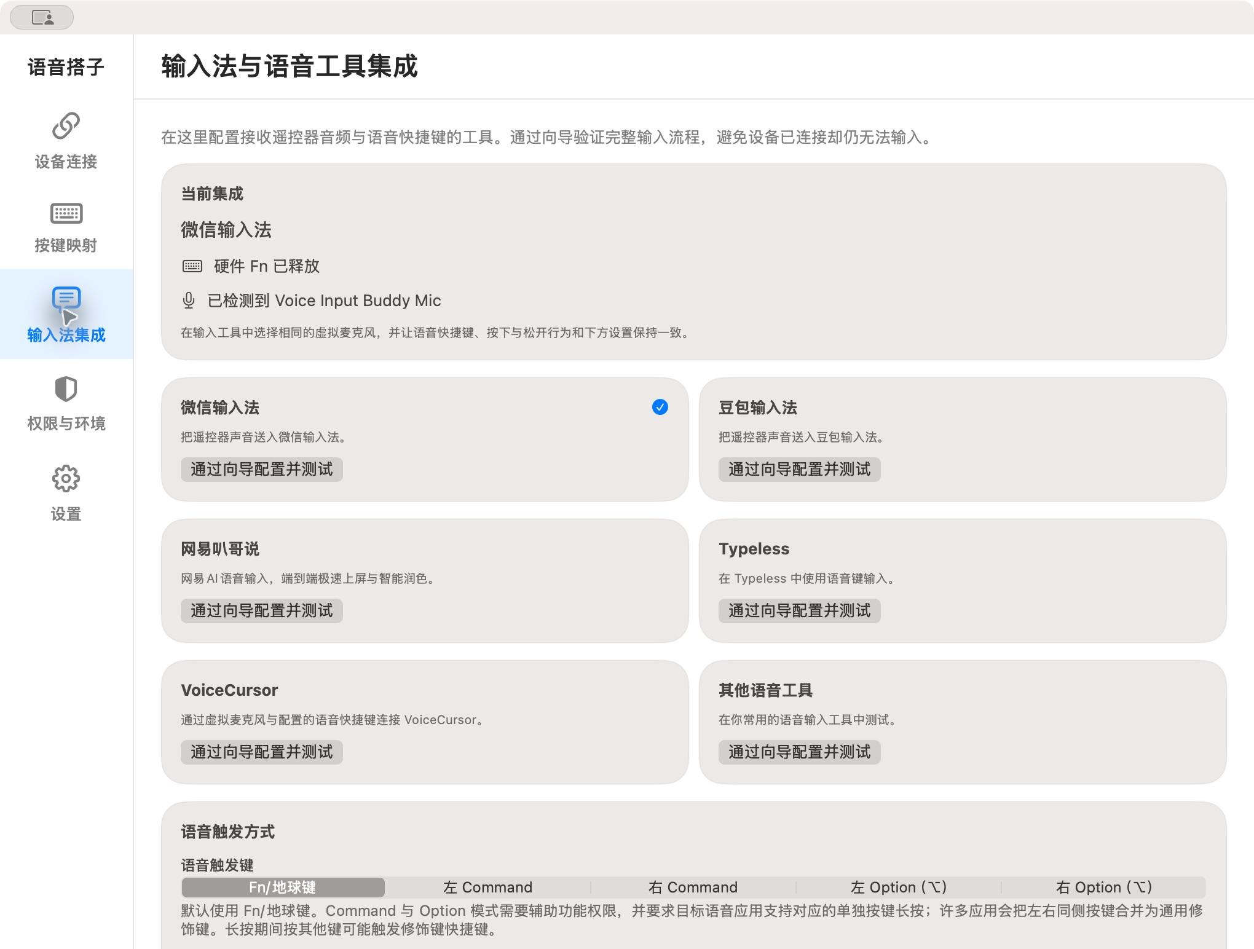Open the 设置 gear icon in sidebar

click(66, 479)
